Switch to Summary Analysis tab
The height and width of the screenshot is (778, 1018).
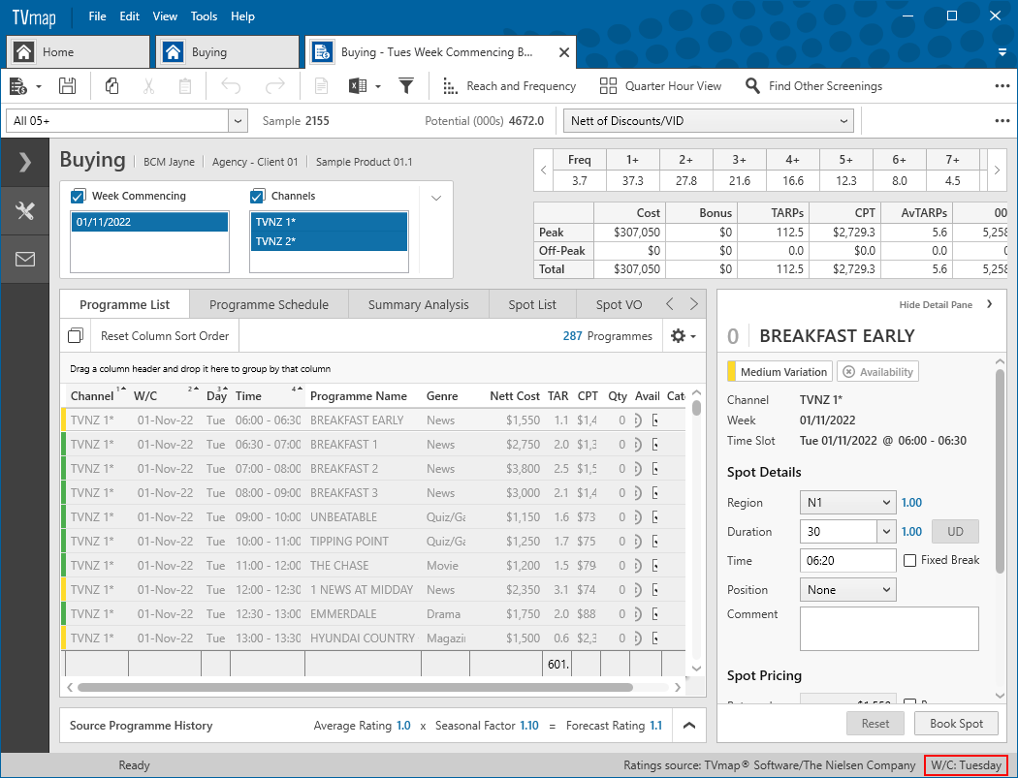tap(418, 304)
